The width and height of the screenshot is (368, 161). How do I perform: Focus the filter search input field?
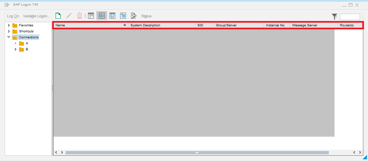tap(350, 17)
